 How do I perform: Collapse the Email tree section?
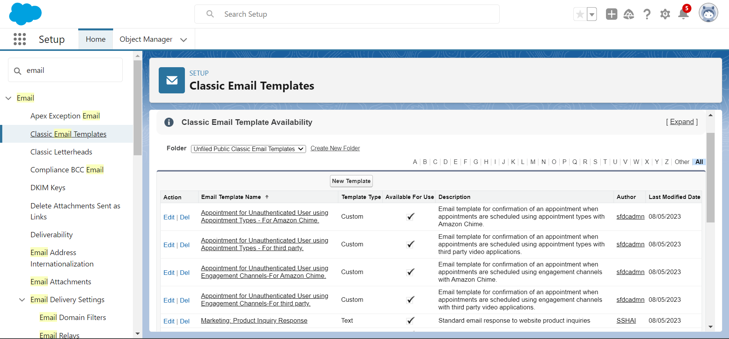[x=8, y=98]
